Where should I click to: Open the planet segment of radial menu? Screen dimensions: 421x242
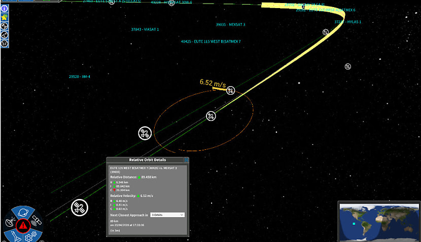(23, 213)
